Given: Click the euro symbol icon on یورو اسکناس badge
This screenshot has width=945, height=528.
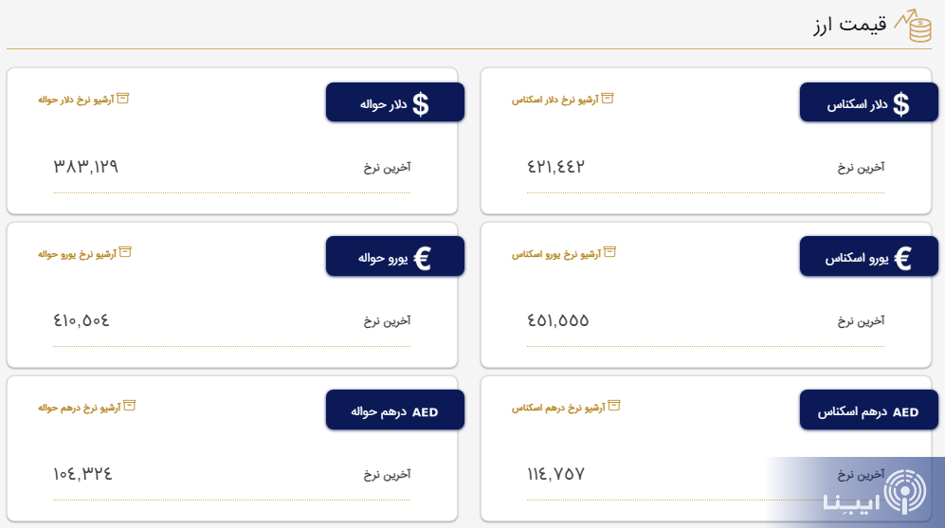Looking at the screenshot, I should (902, 258).
